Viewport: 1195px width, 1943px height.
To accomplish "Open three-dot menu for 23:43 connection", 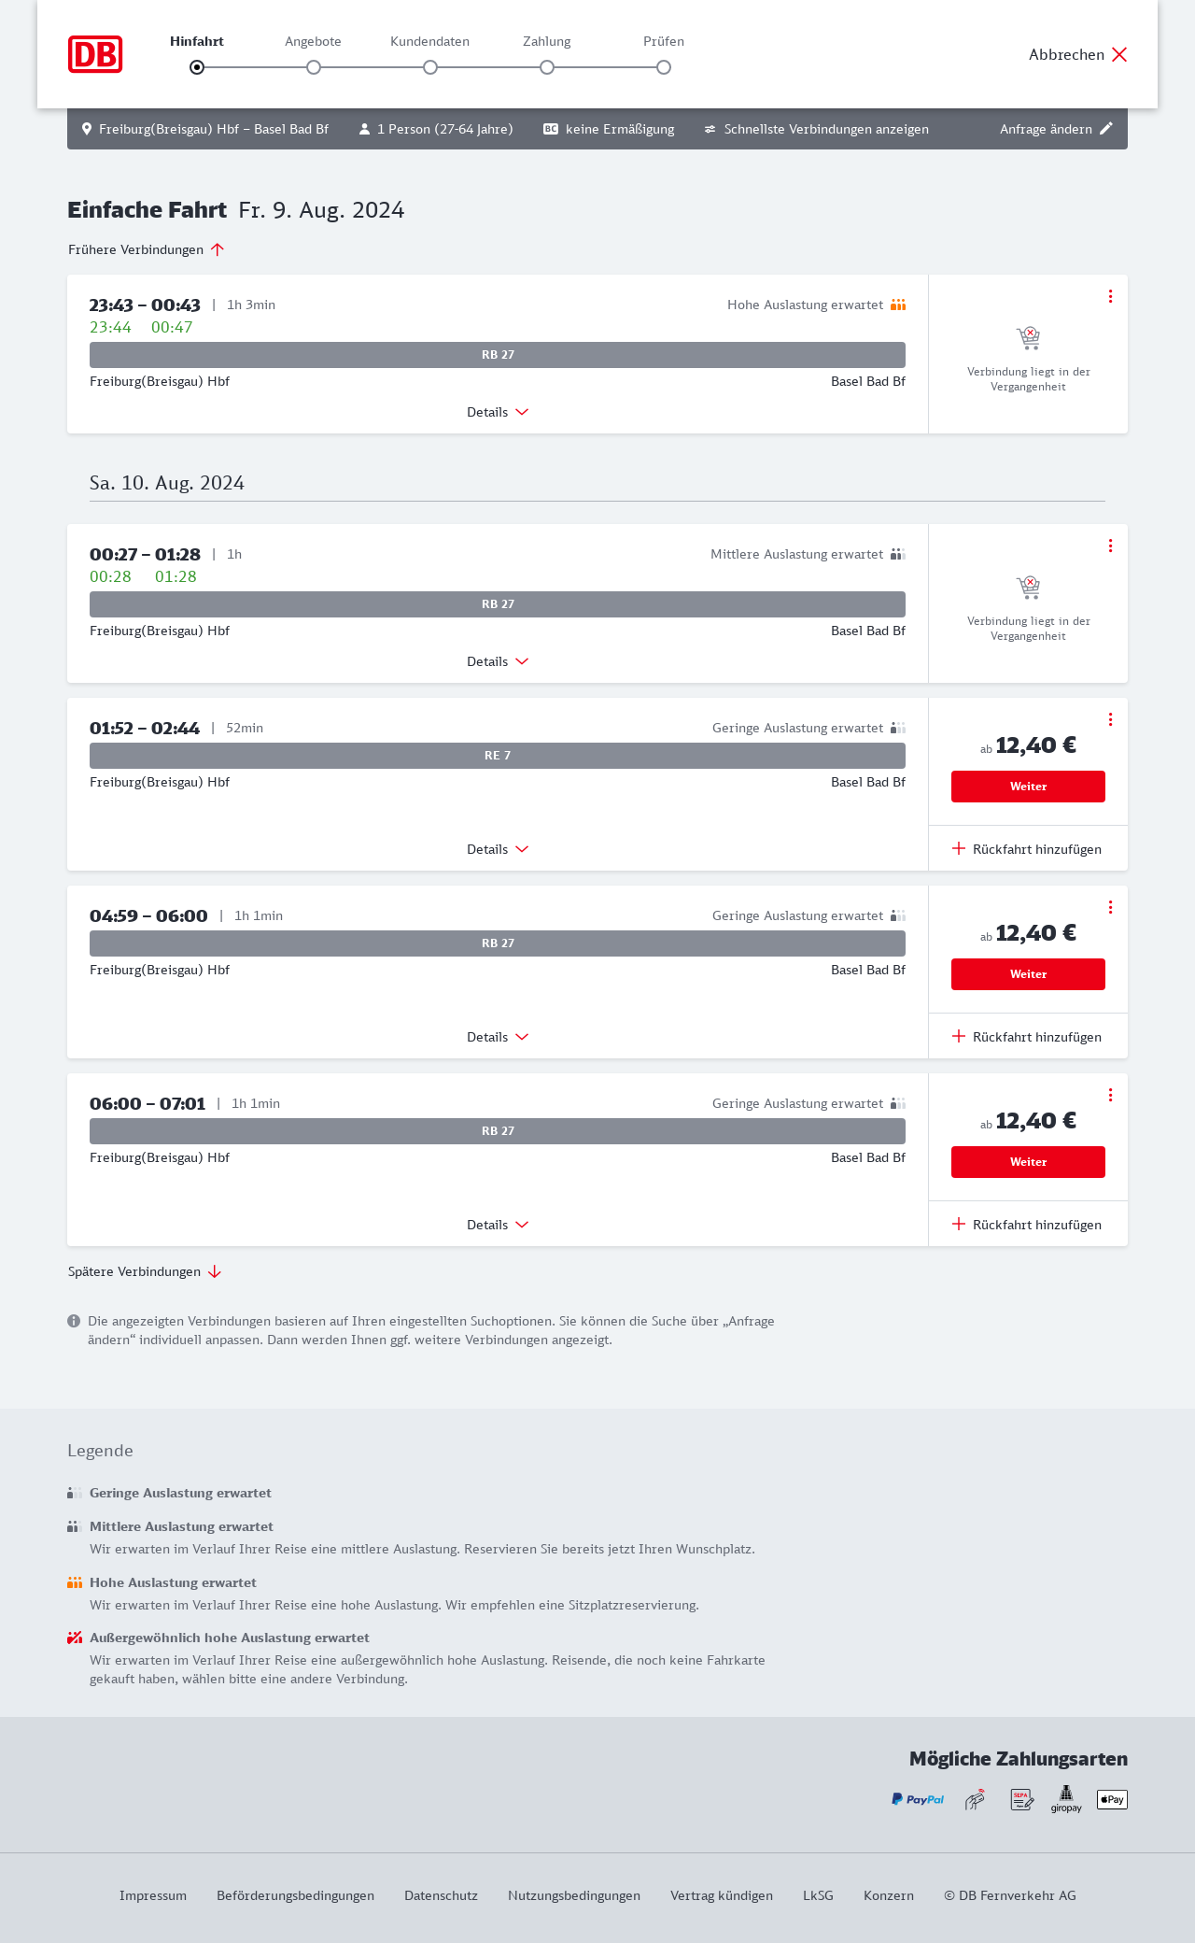I will coord(1110,296).
